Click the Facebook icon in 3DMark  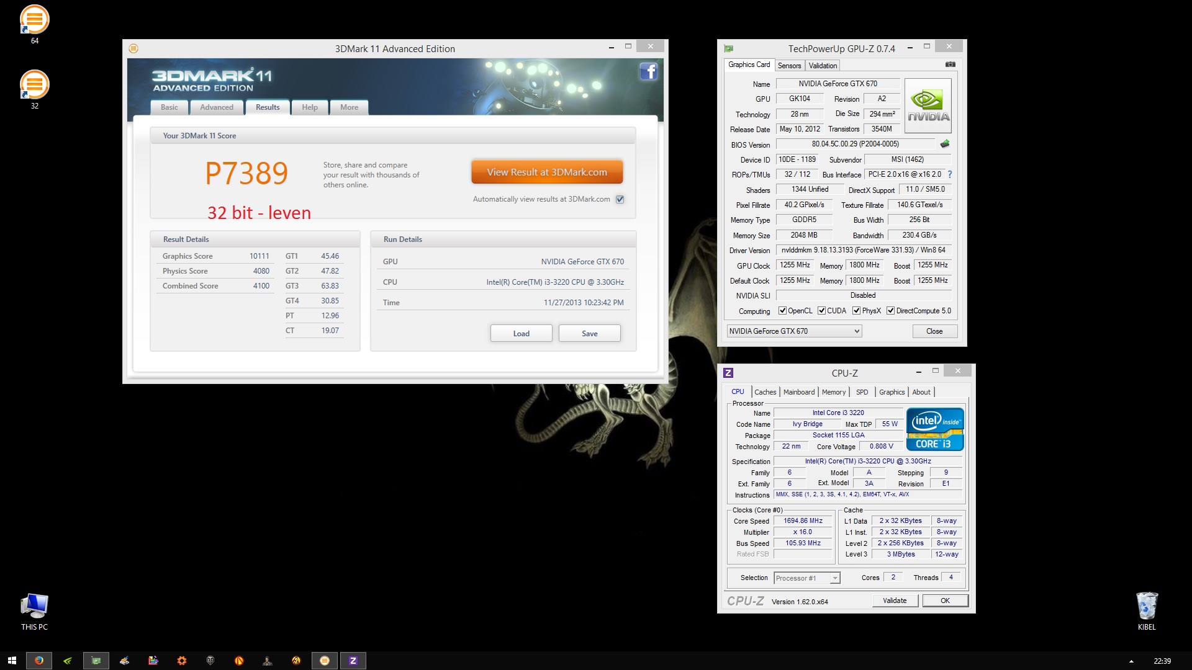[648, 71]
